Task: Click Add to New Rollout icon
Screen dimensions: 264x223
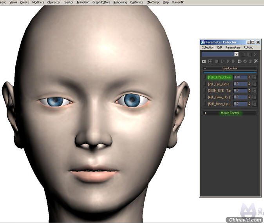Action: pyautogui.click(x=245, y=61)
